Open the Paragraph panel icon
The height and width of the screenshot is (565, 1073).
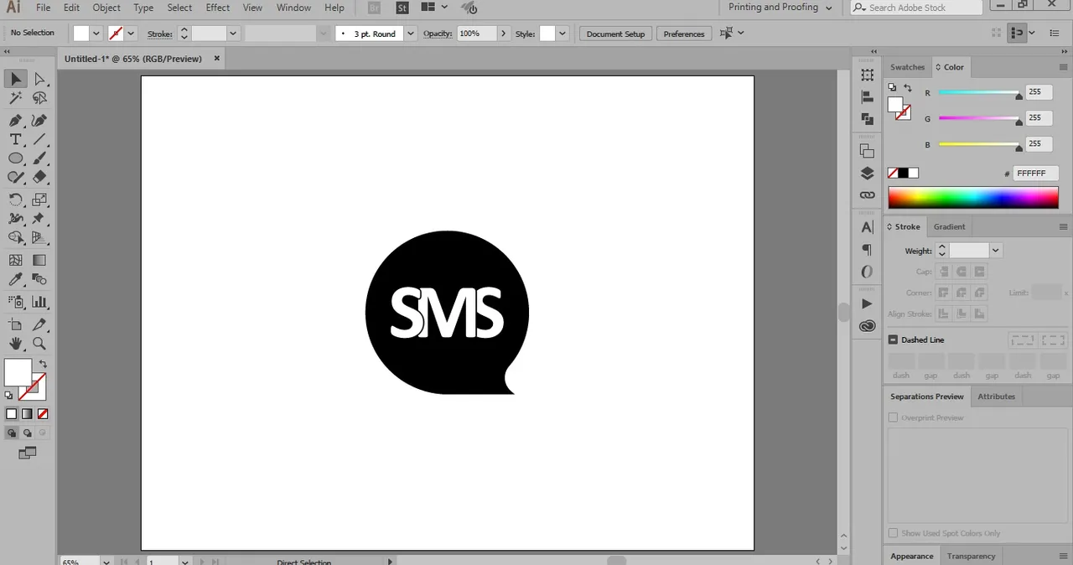[867, 250]
